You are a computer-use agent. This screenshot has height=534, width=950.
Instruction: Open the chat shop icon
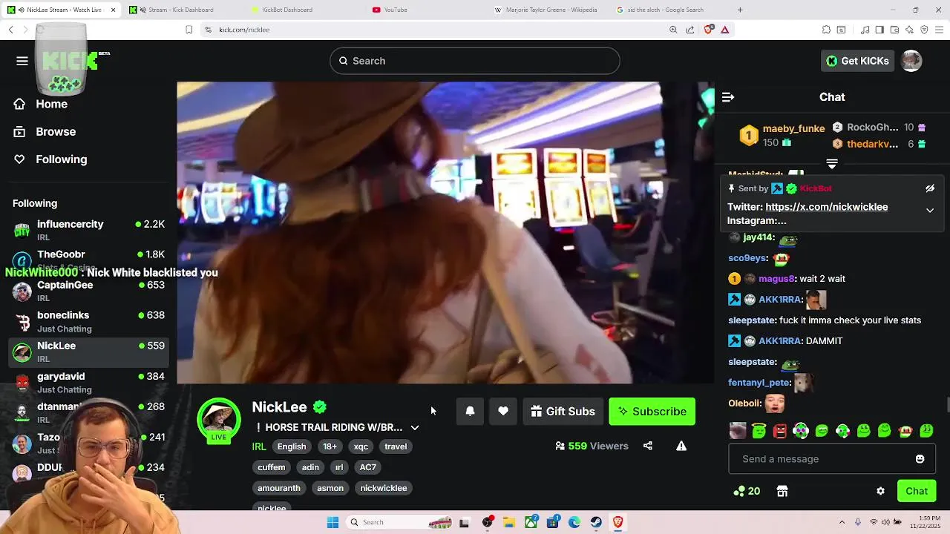(782, 491)
